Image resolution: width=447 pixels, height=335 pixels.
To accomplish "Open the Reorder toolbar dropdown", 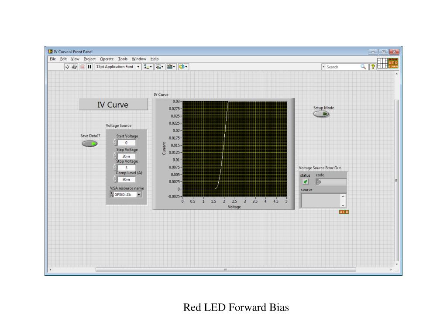I will point(183,67).
